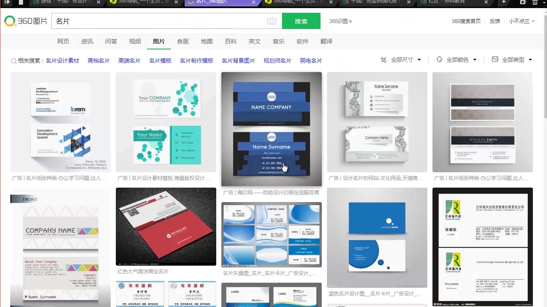The image size is (547, 307).
Task: Open the 全部尺寸 size filter dropdown
Action: [404, 60]
